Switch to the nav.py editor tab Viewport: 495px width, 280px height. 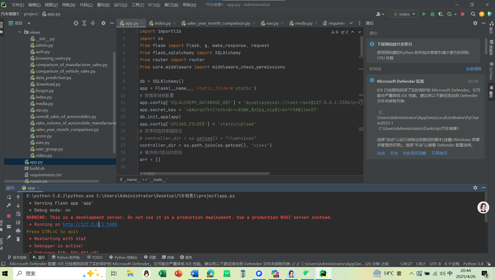tap(272, 23)
